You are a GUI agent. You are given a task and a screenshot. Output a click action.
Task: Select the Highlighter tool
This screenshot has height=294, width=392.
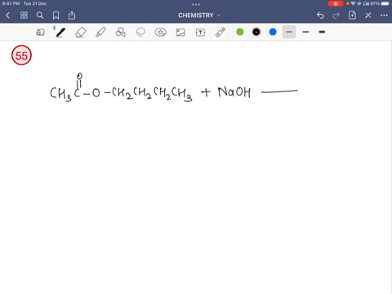click(100, 33)
